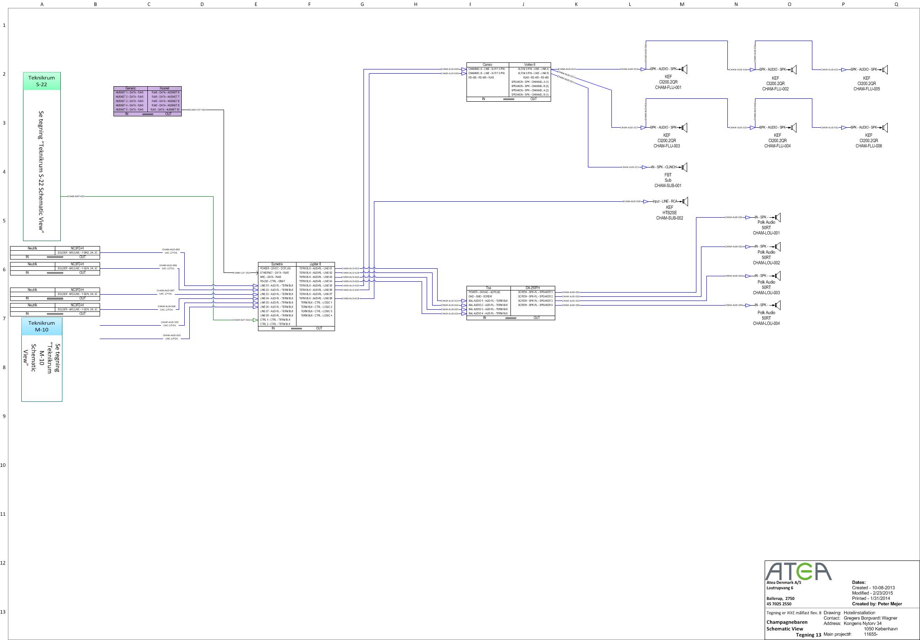Click the 'Atea Denmark A/S' company name
920x640 pixels.
(784, 583)
